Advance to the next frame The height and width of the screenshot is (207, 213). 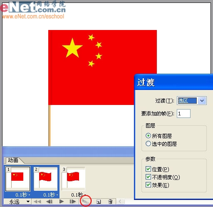point(73,201)
